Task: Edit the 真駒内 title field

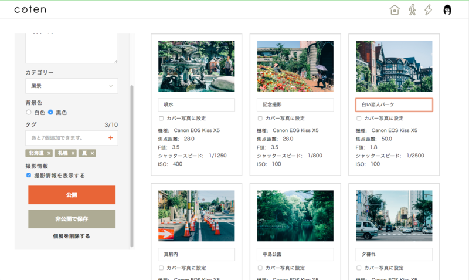Action: tap(196, 254)
